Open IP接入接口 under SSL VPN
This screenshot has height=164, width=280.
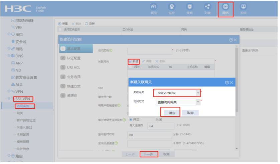coord(24,127)
